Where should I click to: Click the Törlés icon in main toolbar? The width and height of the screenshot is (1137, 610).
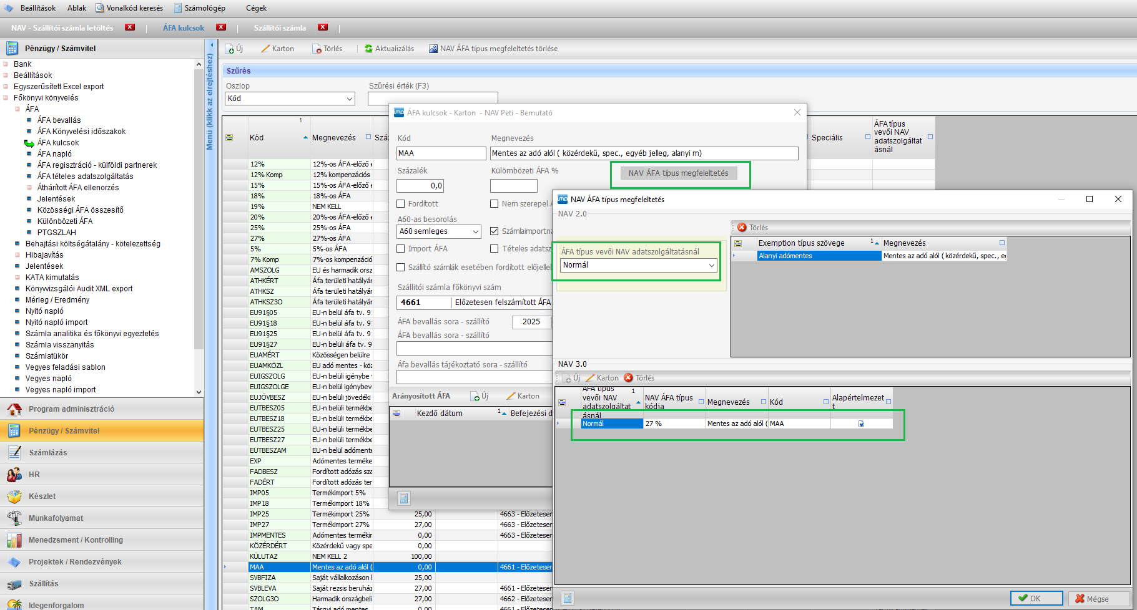coord(316,49)
